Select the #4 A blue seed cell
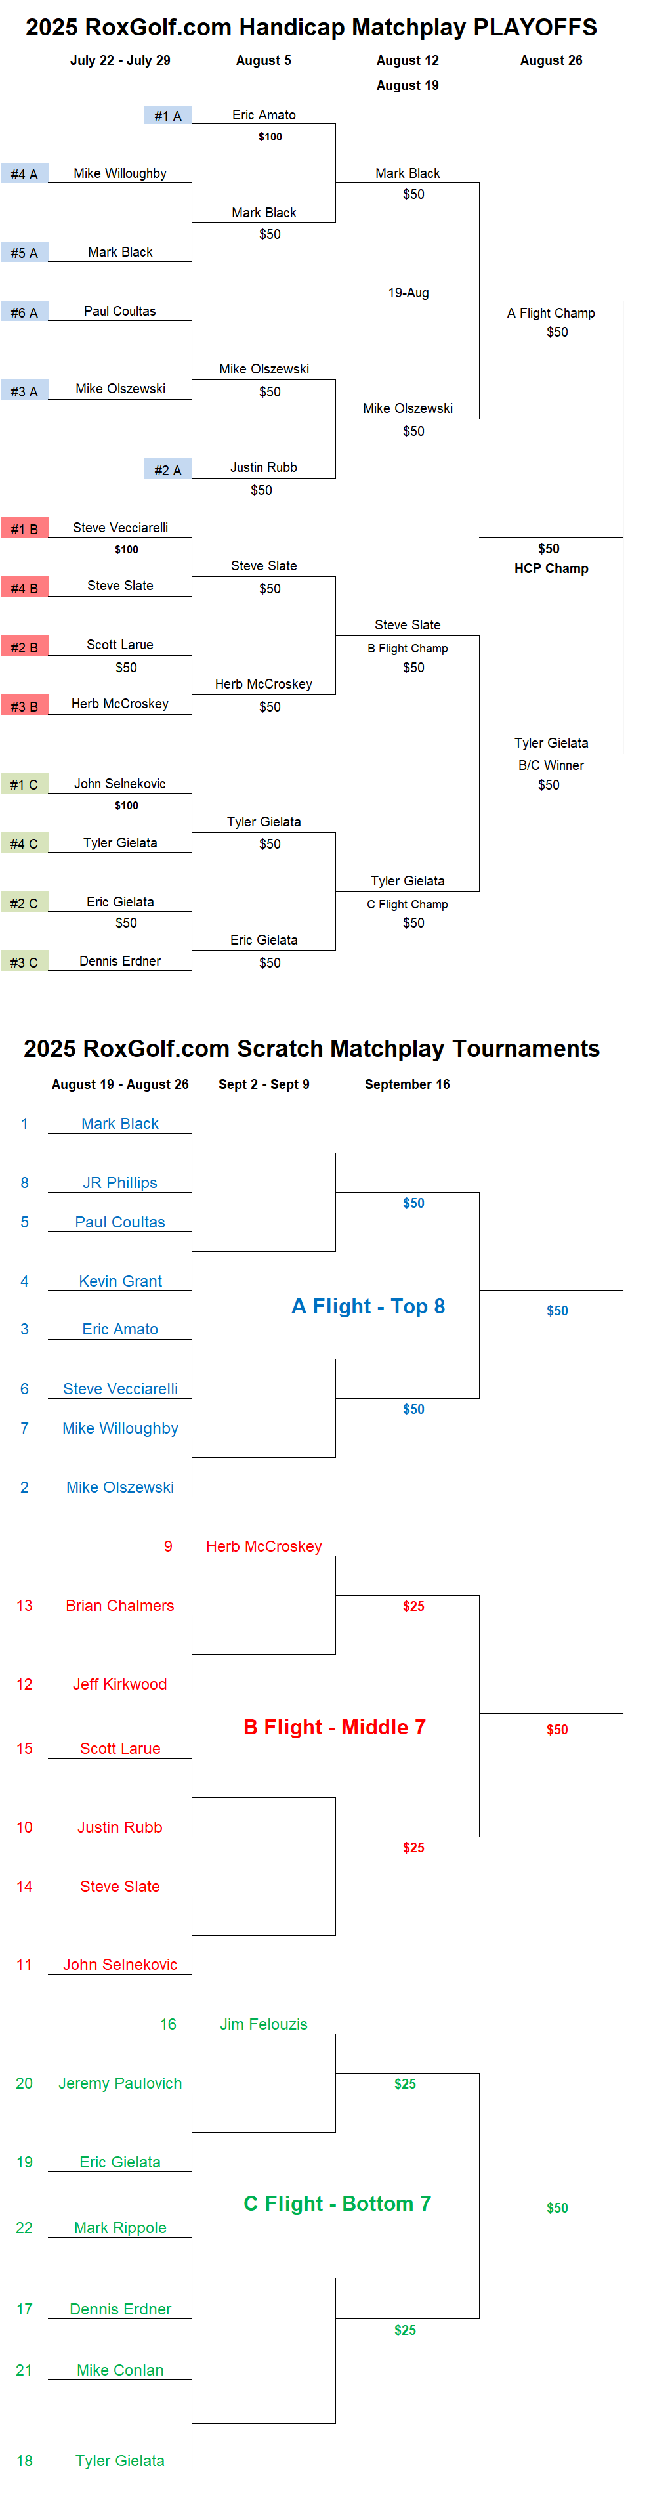The width and height of the screenshot is (651, 2495). coord(24,175)
